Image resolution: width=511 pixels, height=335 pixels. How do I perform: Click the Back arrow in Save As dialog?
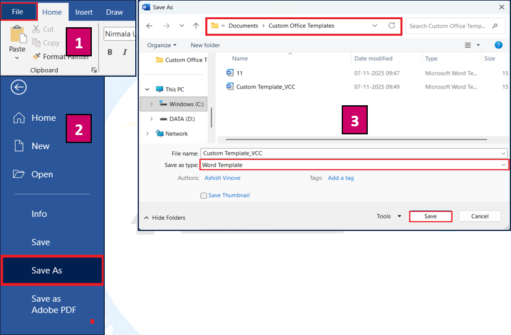[x=149, y=26]
